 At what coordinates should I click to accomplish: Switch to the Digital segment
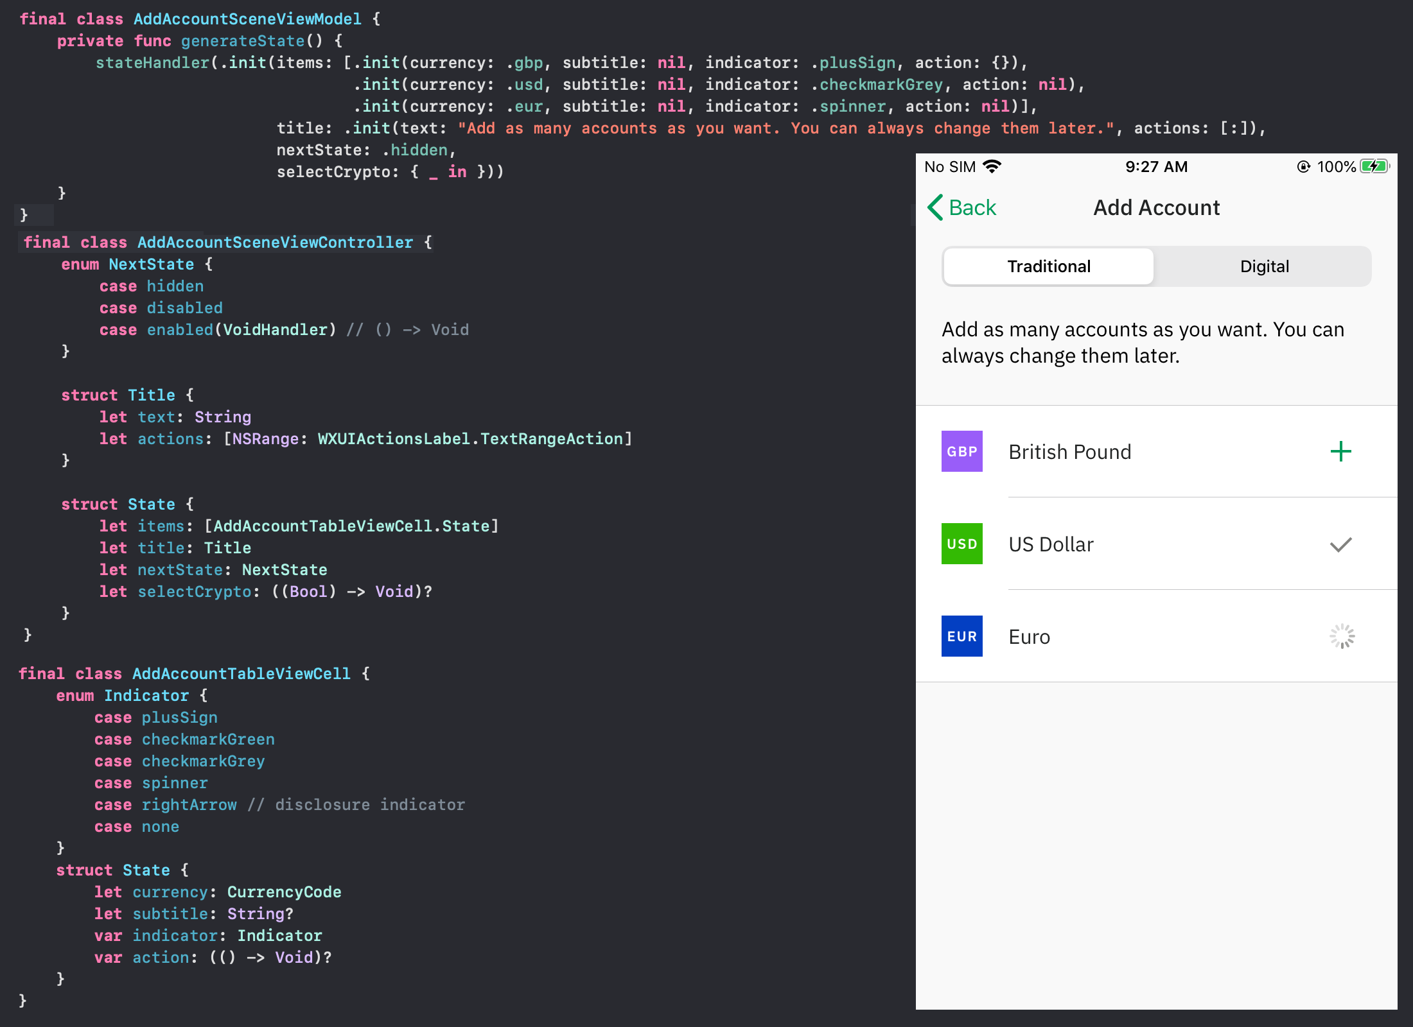(x=1264, y=266)
